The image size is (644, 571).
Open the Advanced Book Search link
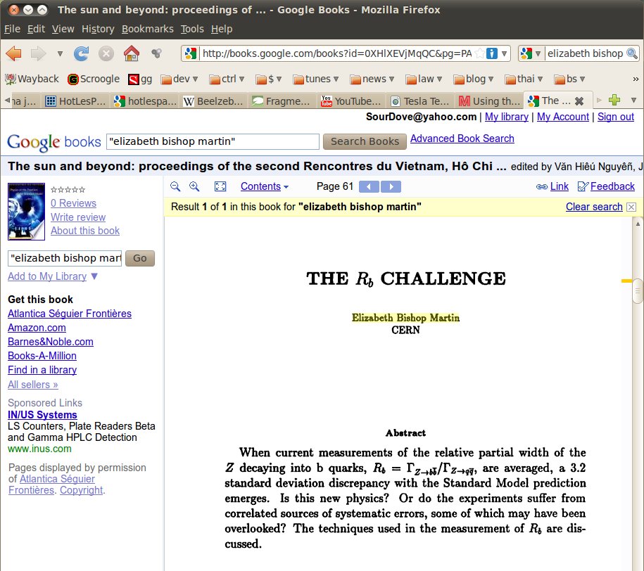point(462,139)
